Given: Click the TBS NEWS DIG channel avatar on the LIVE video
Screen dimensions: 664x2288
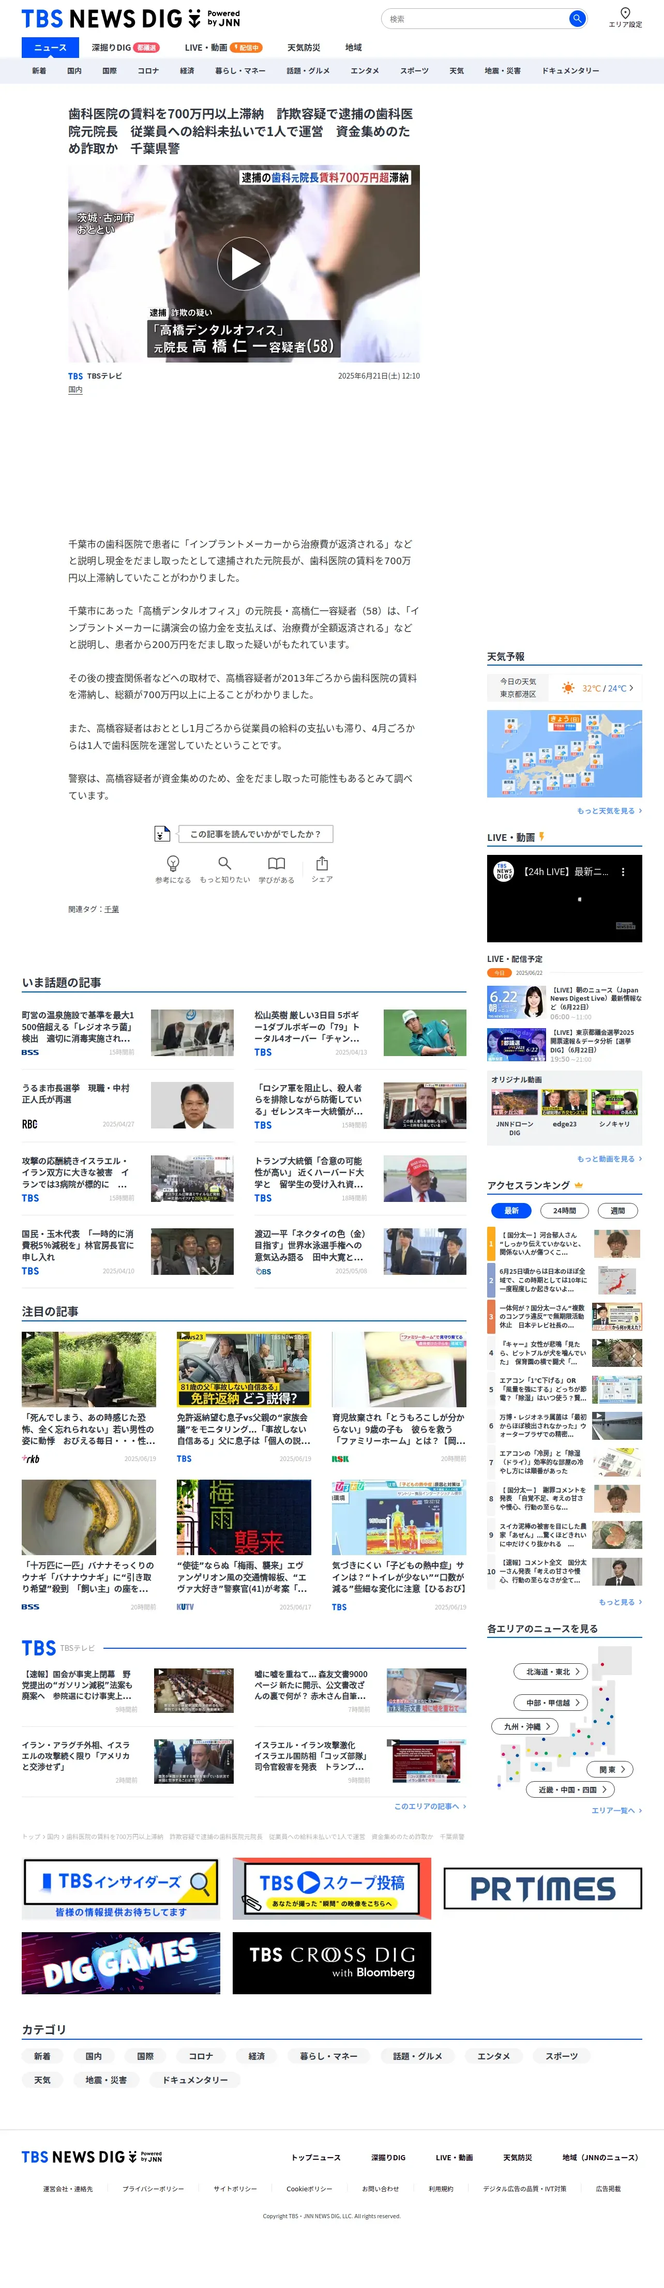Looking at the screenshot, I should point(504,872).
